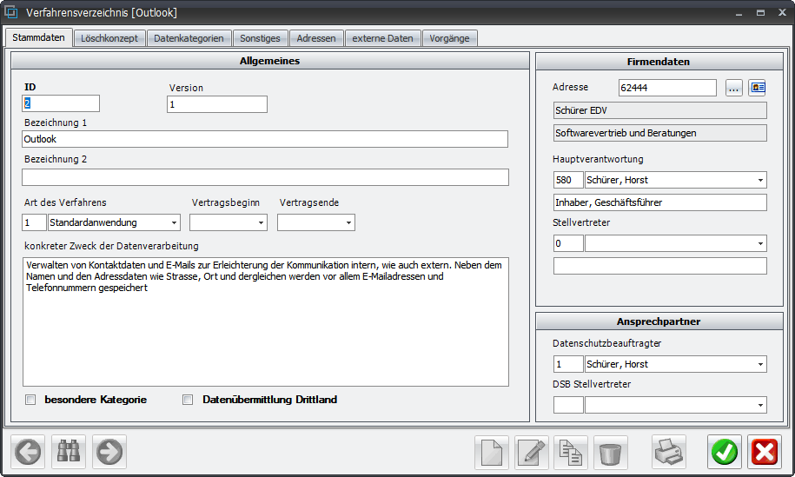Delete record with the trash can icon
Viewport: 795px width, 477px height.
(611, 452)
